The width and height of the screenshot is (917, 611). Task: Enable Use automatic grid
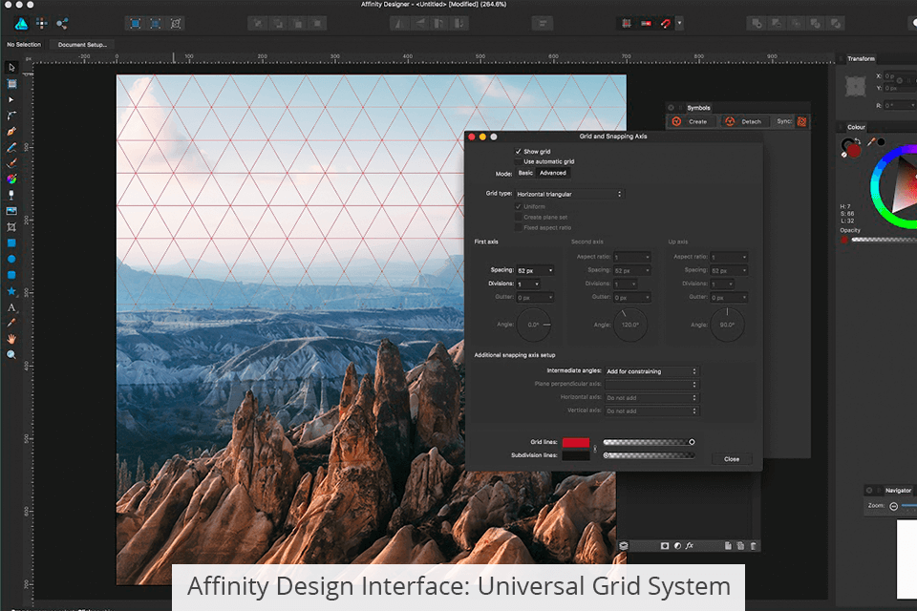(518, 161)
